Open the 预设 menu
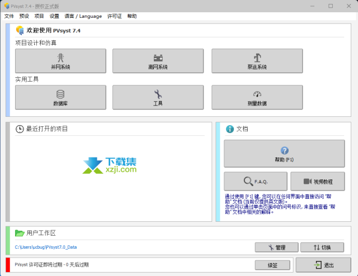The height and width of the screenshot is (276, 358). coord(24,16)
